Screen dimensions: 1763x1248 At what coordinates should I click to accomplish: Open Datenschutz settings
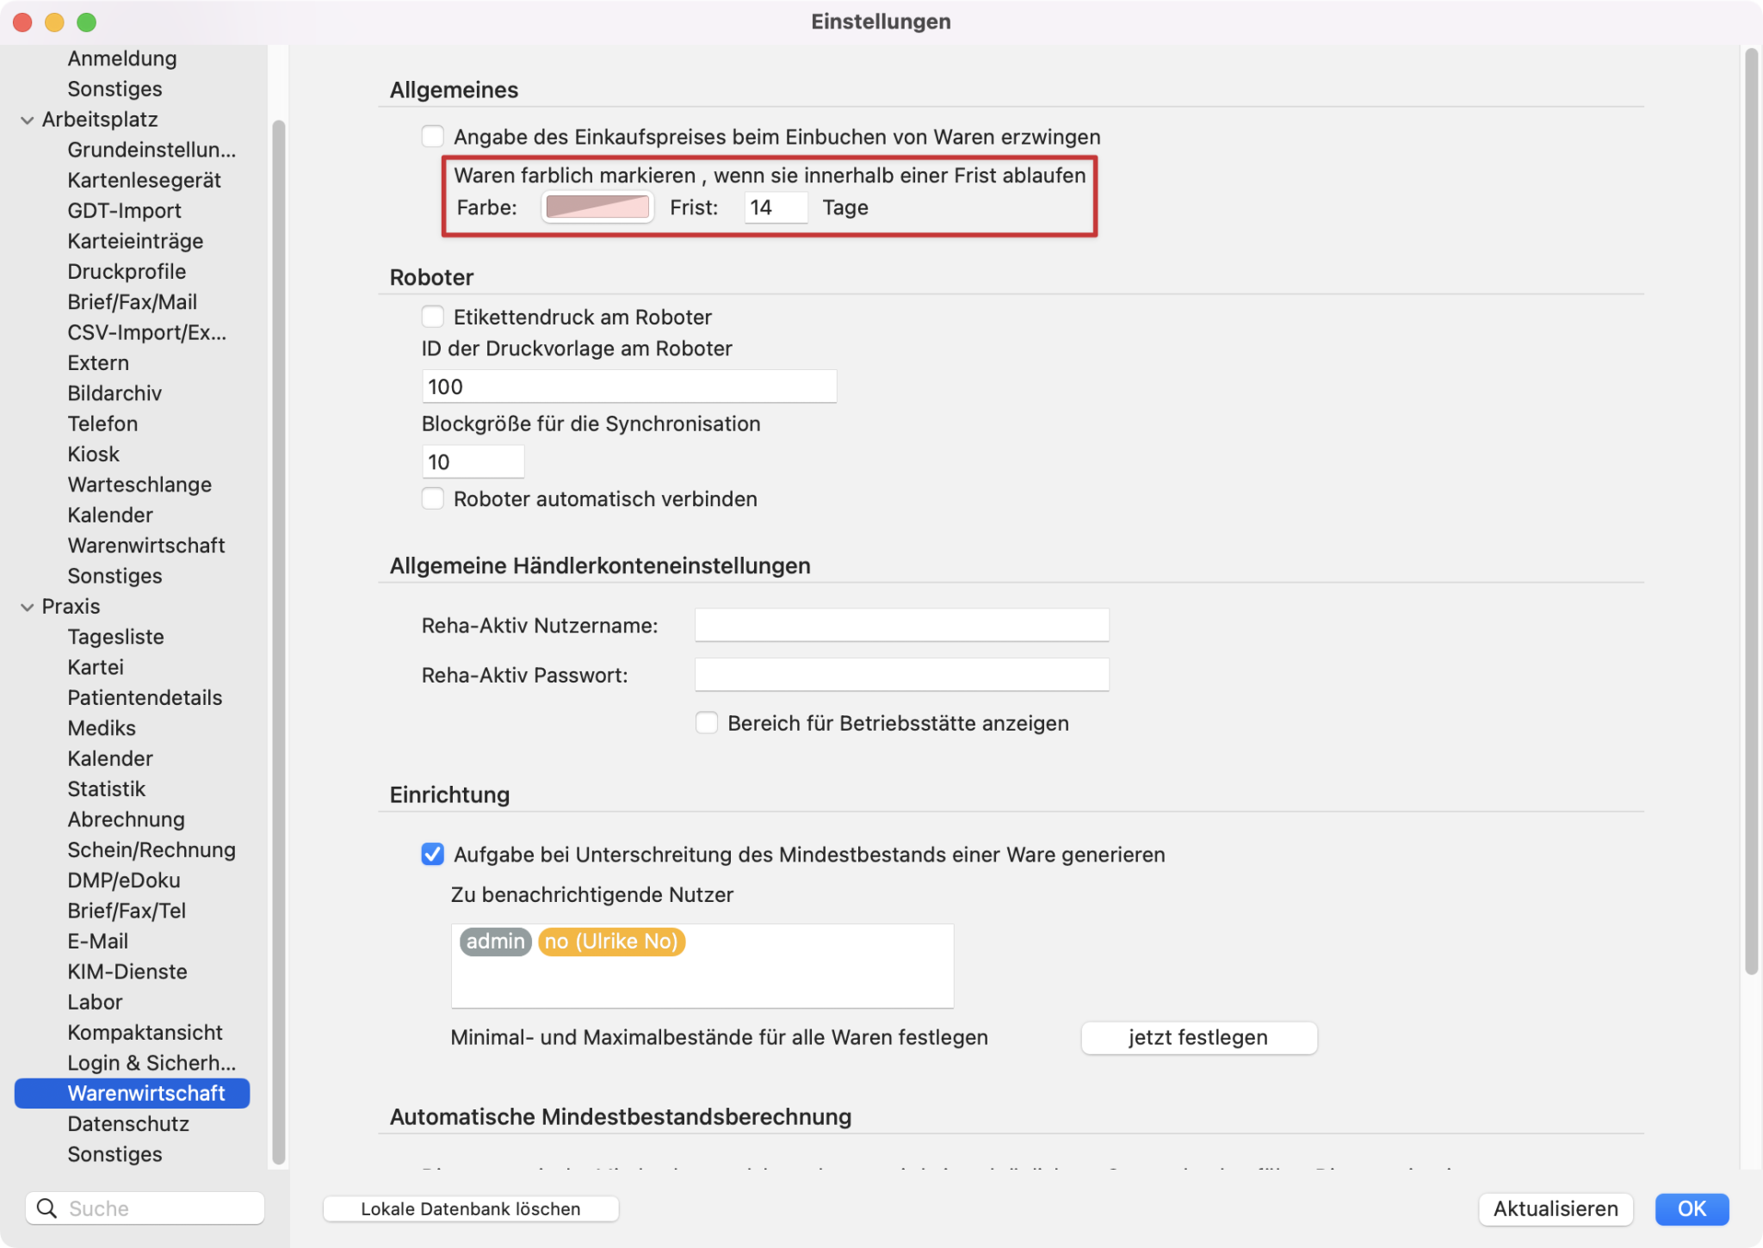128,1124
